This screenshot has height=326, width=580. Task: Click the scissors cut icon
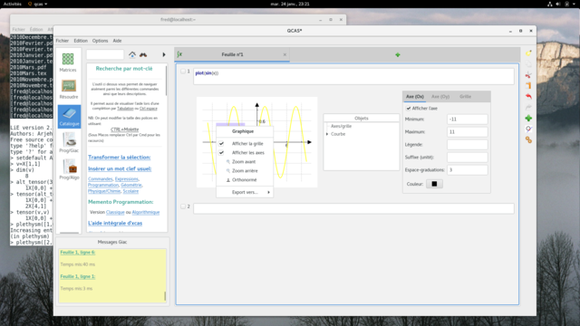(528, 75)
